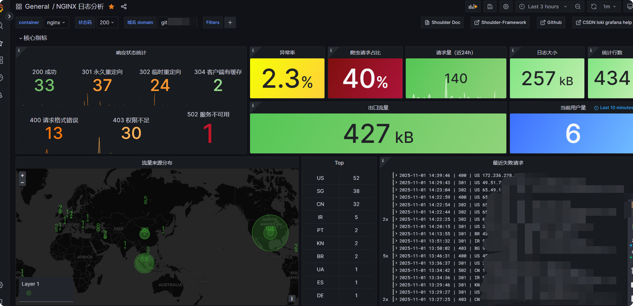Screen dimensions: 633x306
Task: Open the Github link
Action: pyautogui.click(x=551, y=22)
